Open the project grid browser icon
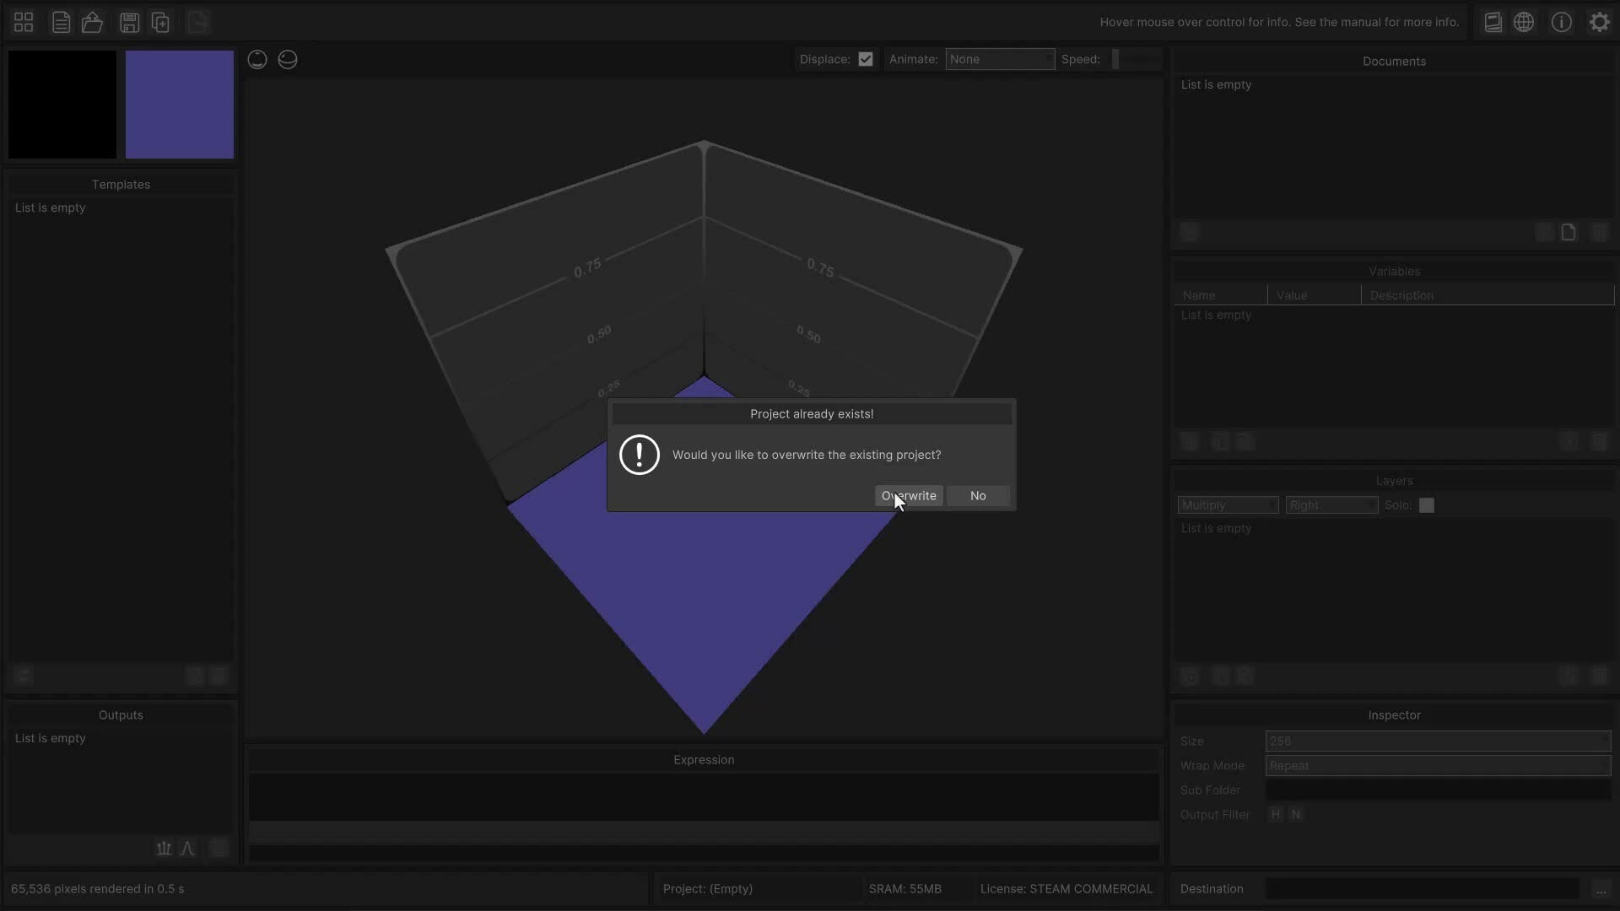This screenshot has height=911, width=1620. pyautogui.click(x=24, y=22)
